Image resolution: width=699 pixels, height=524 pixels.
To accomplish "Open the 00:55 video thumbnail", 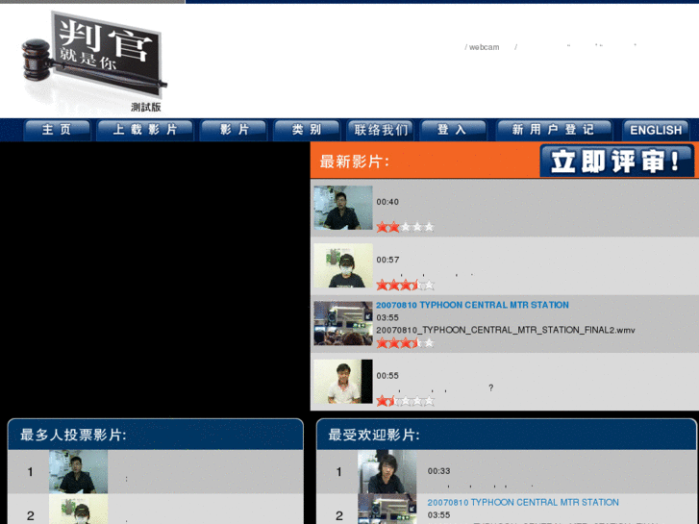I will point(343,382).
